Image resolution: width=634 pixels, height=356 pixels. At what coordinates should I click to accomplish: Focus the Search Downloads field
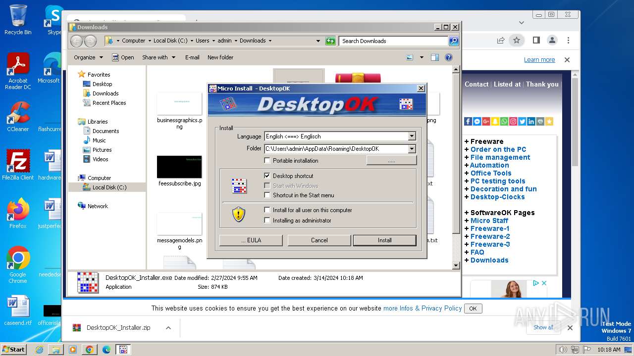(394, 41)
